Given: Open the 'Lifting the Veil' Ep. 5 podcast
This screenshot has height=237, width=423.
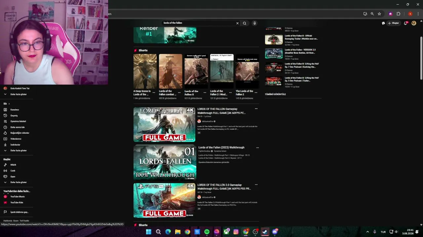Looking at the screenshot, I should 302,79.
